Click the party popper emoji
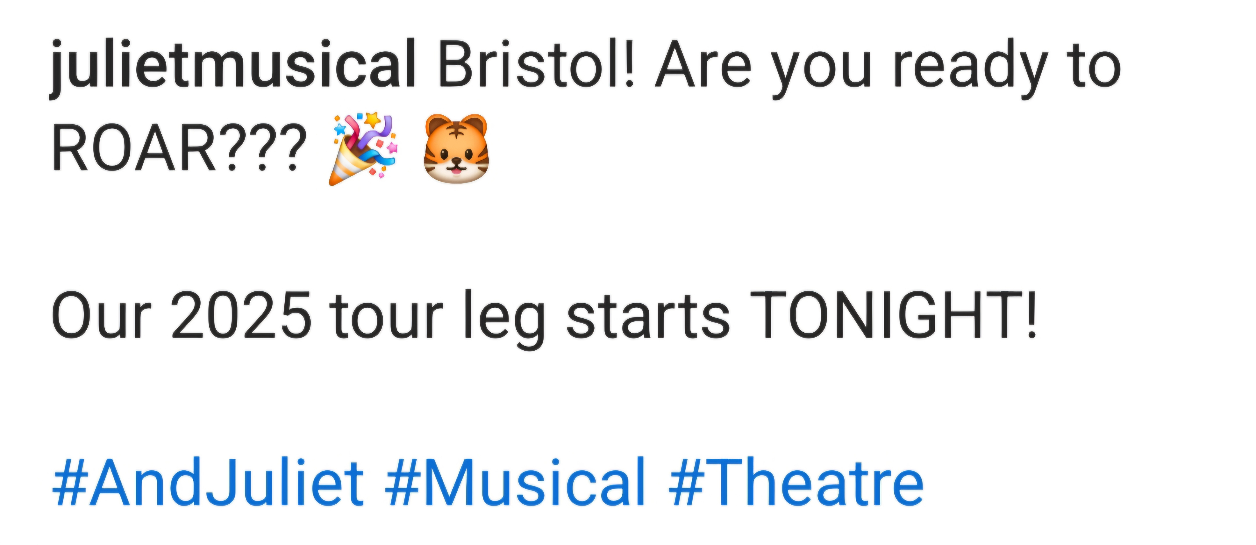Screen dimensions: 1256x545 tap(364, 149)
